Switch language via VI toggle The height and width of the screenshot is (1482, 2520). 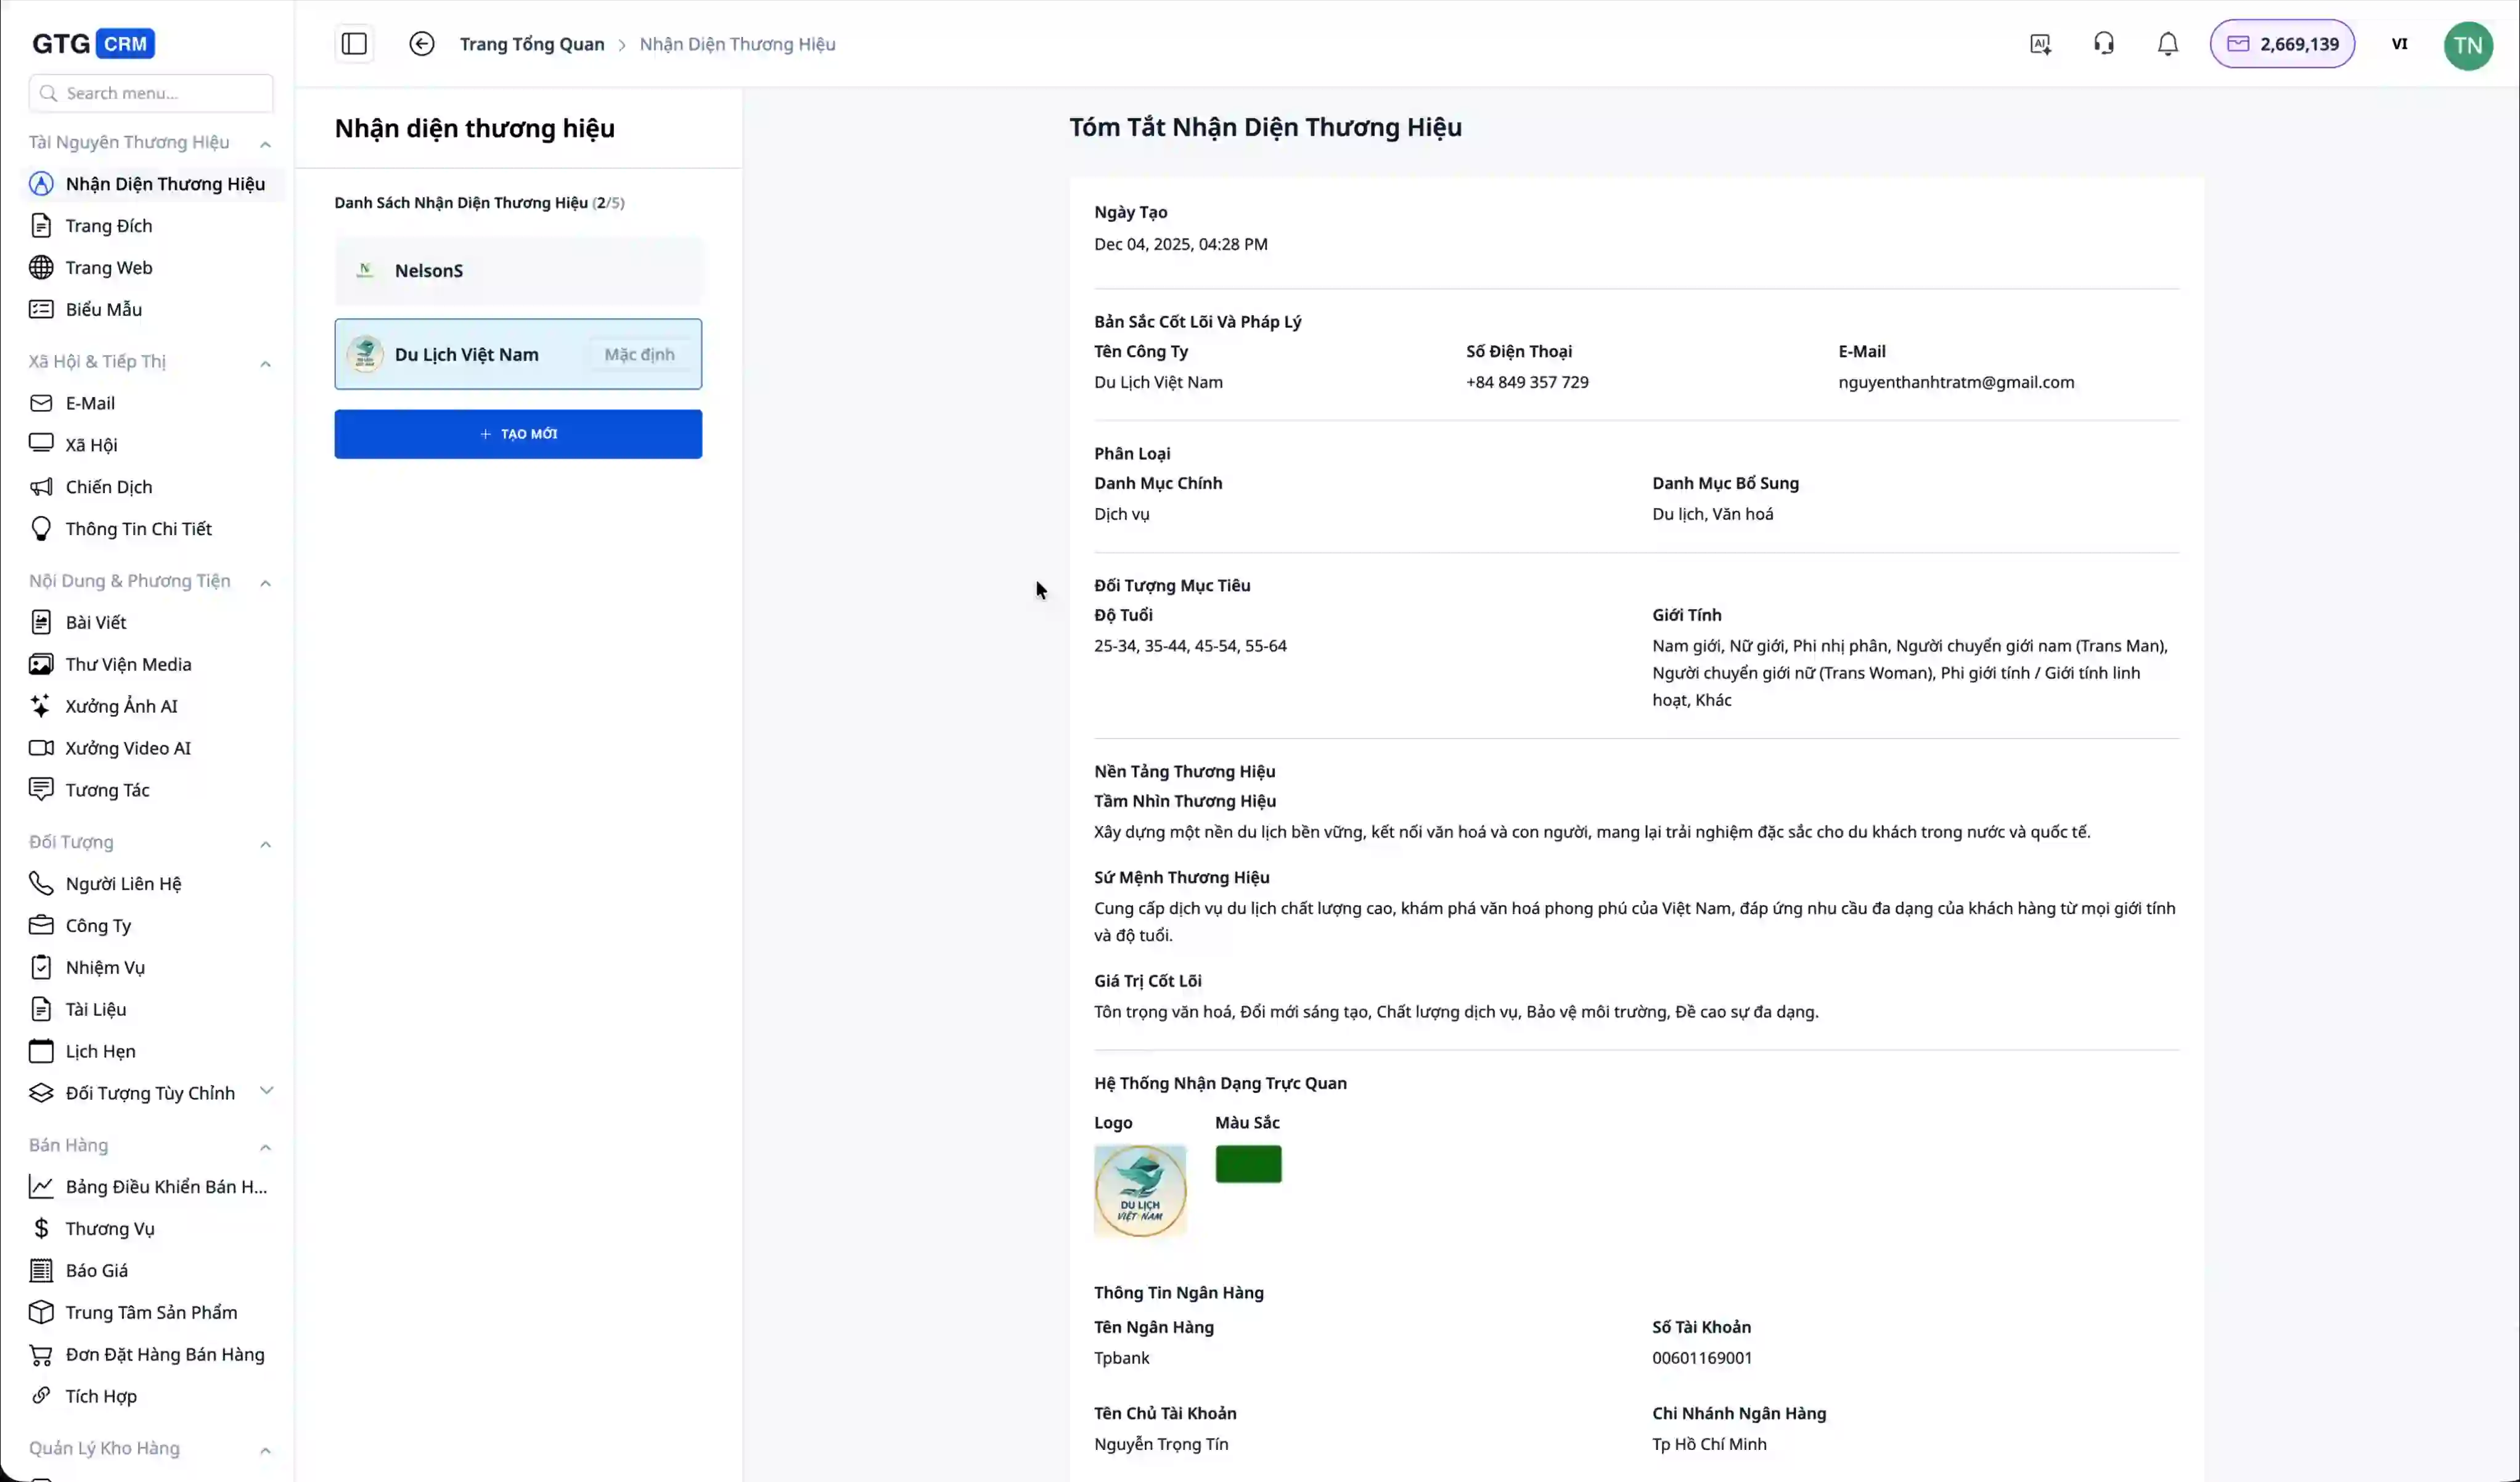2399,44
